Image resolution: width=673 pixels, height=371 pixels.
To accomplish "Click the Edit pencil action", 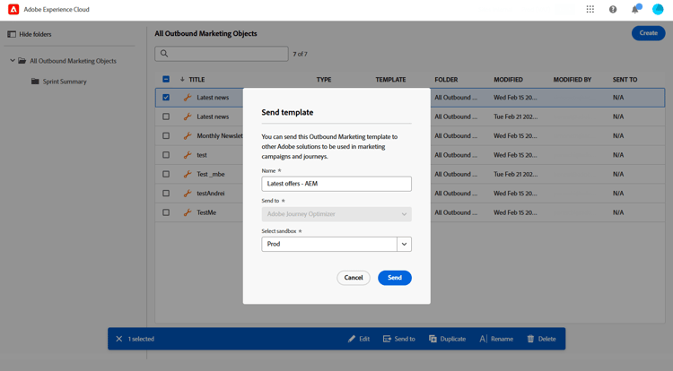I will pyautogui.click(x=359, y=339).
